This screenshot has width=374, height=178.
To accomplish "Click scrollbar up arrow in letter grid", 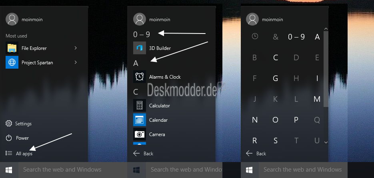I will point(326,29).
